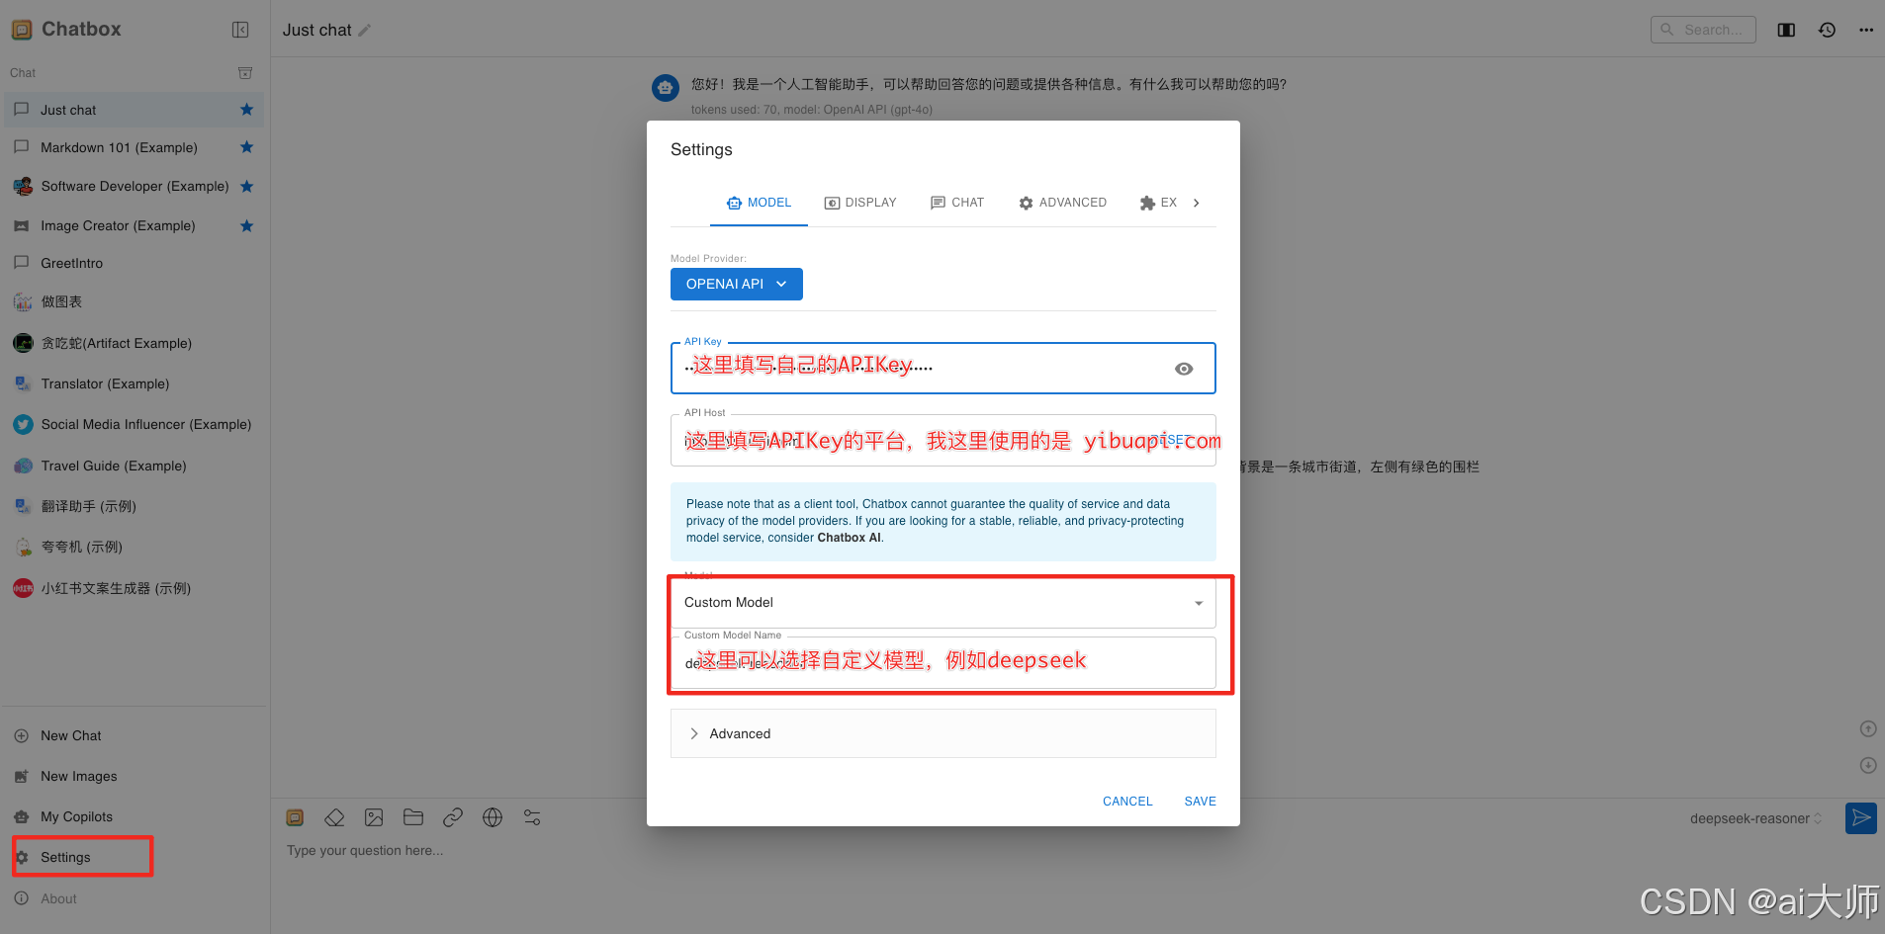Collapse the sidebar with the panel icon
1885x934 pixels.
click(x=240, y=30)
